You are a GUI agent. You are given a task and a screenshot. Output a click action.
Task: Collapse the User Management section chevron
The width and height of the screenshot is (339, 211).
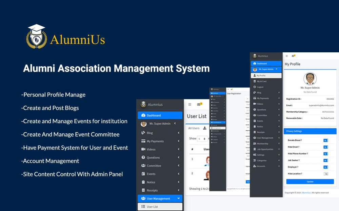tap(179, 199)
